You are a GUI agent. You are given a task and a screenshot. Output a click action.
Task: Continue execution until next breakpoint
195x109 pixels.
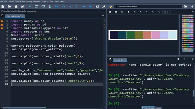(x=83, y=6)
